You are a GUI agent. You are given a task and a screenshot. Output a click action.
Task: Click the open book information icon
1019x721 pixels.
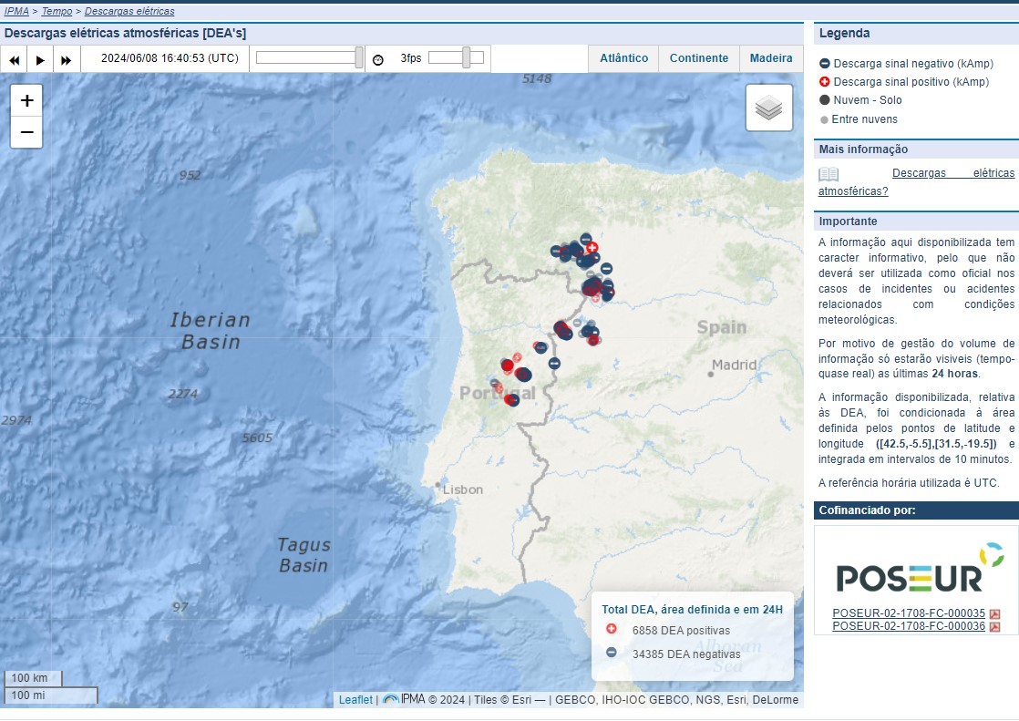(x=828, y=174)
